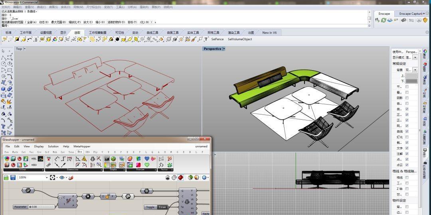431x215 pixels.
Task: Switch to the 曲线工具 toolbar tab
Action: pyautogui.click(x=152, y=33)
